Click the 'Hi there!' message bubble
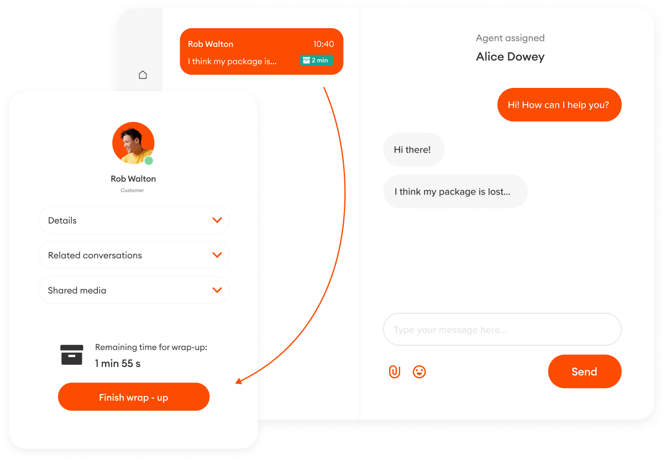This screenshot has height=460, width=666. click(413, 150)
